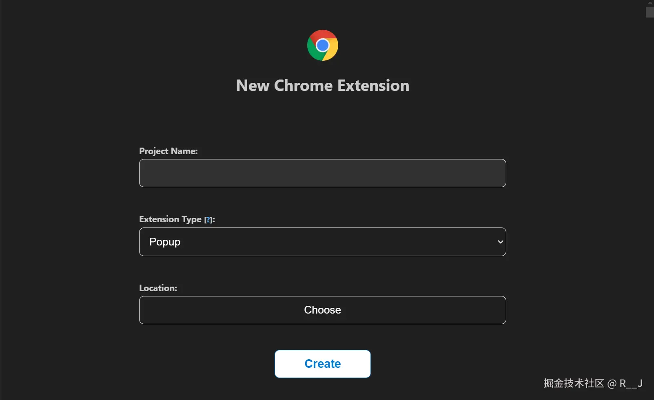The height and width of the screenshot is (400, 654).
Task: Click the @ symbol in the watermark
Action: point(612,384)
